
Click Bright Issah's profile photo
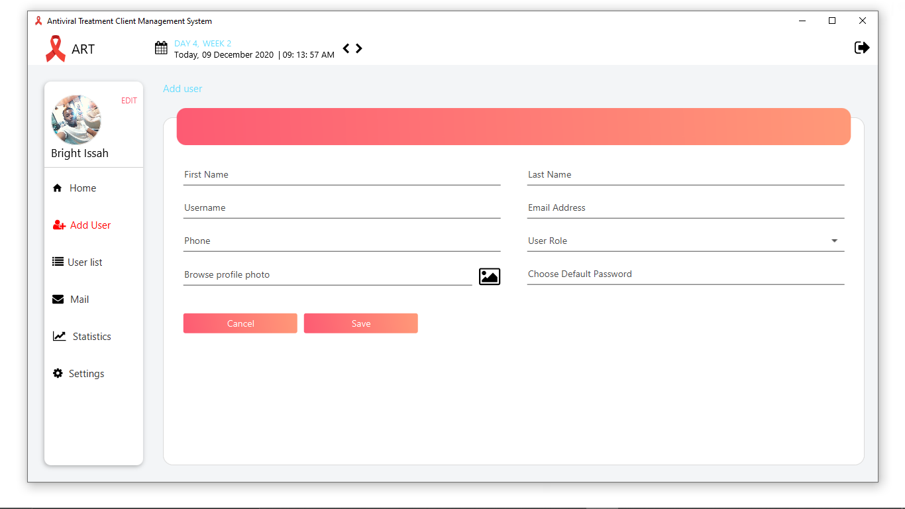(76, 120)
